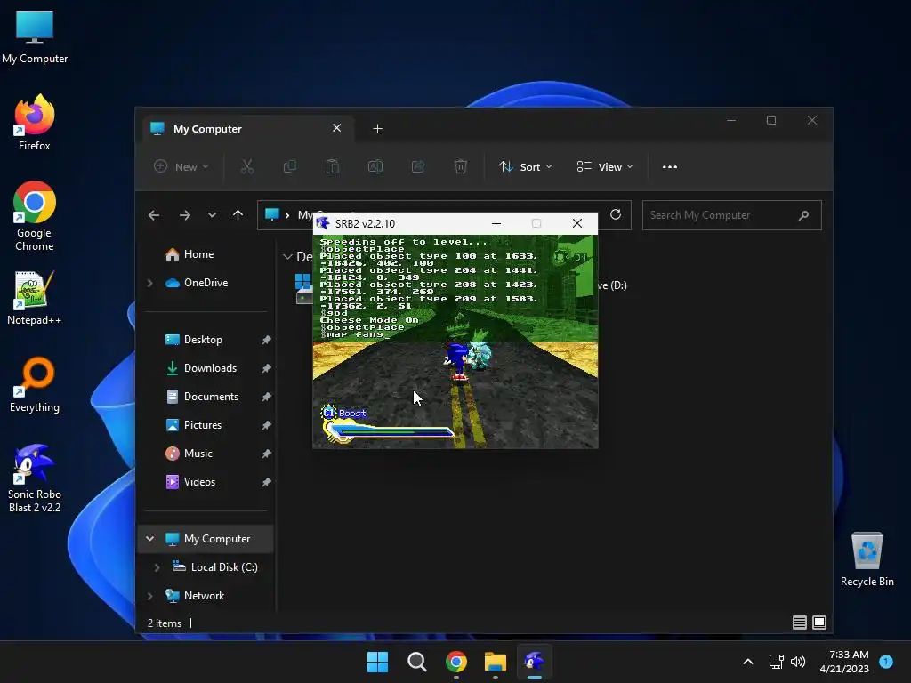Open taskbar Search
The height and width of the screenshot is (683, 911).
[416, 662]
